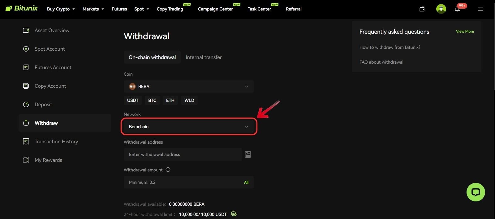495x219 pixels.
Task: Open the wallet icon in the header
Action: point(422,9)
